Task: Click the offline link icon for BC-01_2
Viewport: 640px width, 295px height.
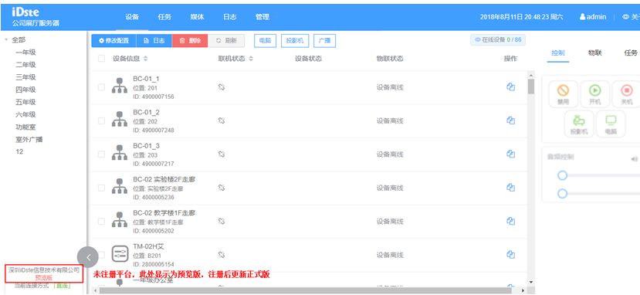Action: click(x=222, y=120)
